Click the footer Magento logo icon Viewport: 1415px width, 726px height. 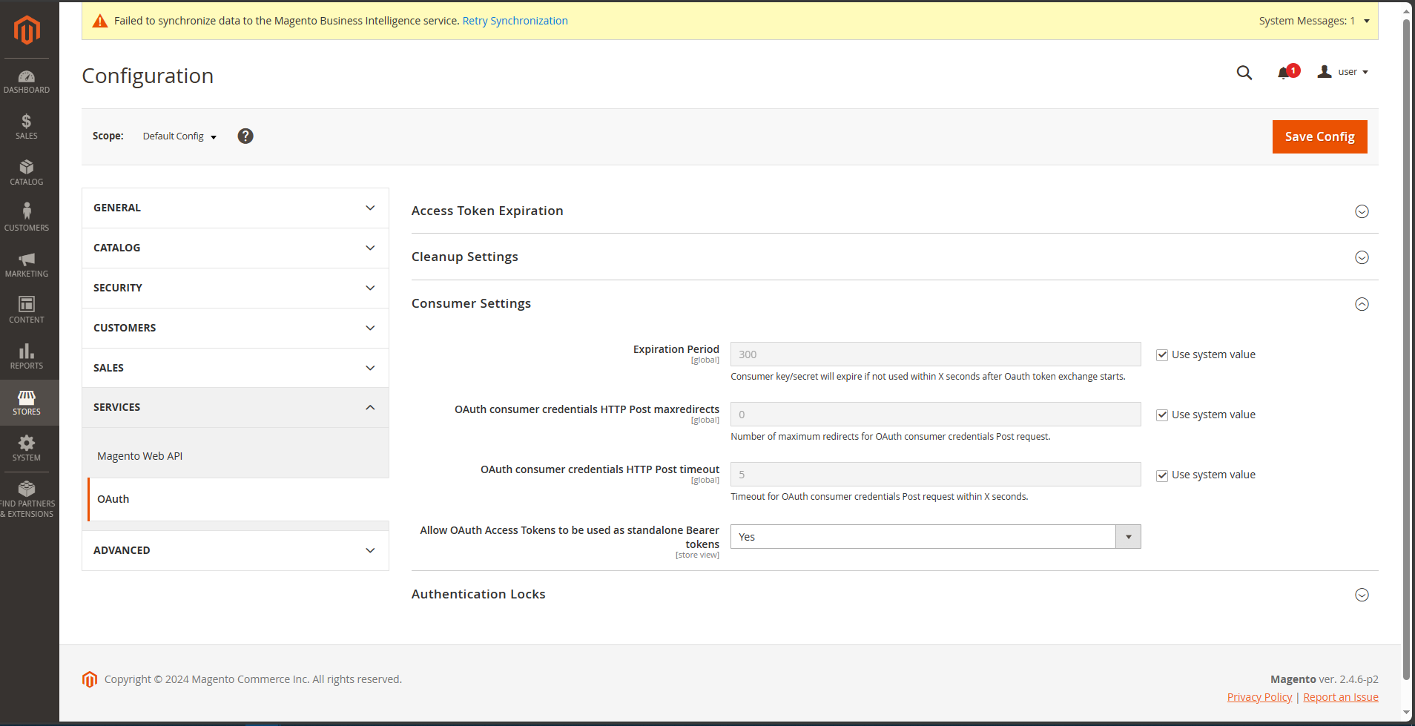[x=90, y=679]
